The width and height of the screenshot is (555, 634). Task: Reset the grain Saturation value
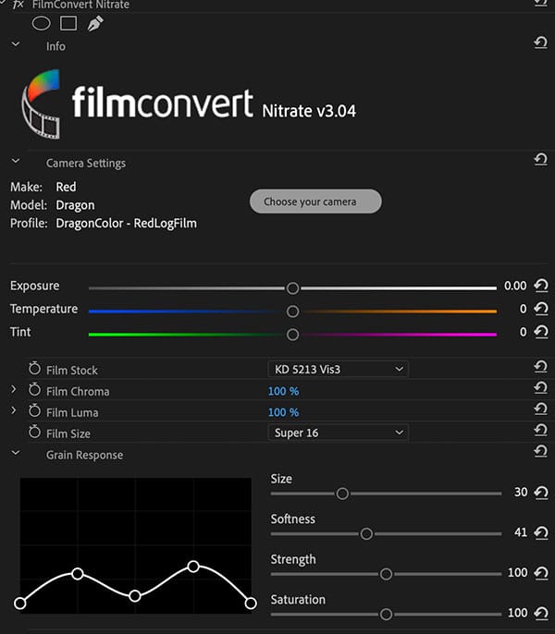(x=541, y=614)
